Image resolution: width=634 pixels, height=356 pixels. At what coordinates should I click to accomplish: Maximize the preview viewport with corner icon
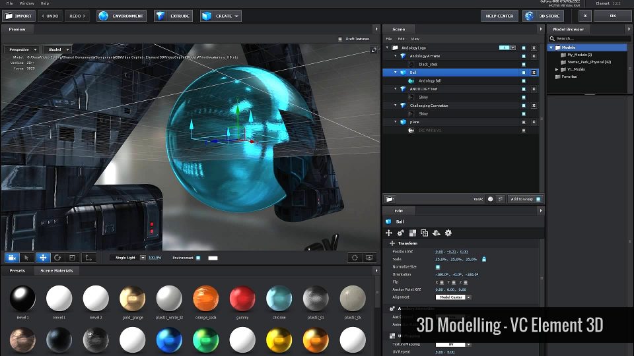point(374,49)
